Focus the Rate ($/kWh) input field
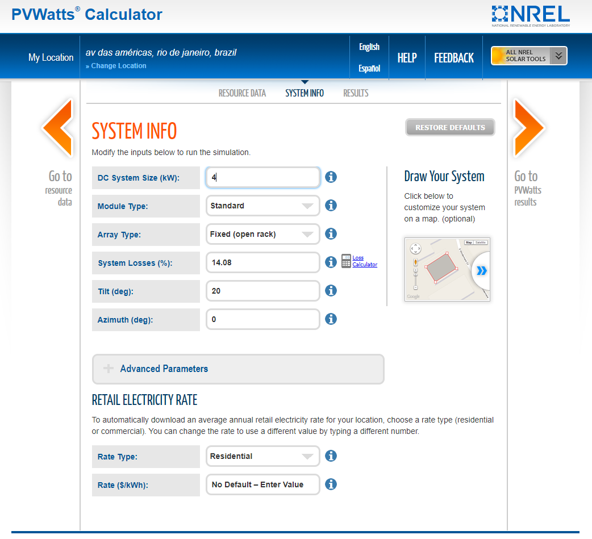 coord(263,484)
